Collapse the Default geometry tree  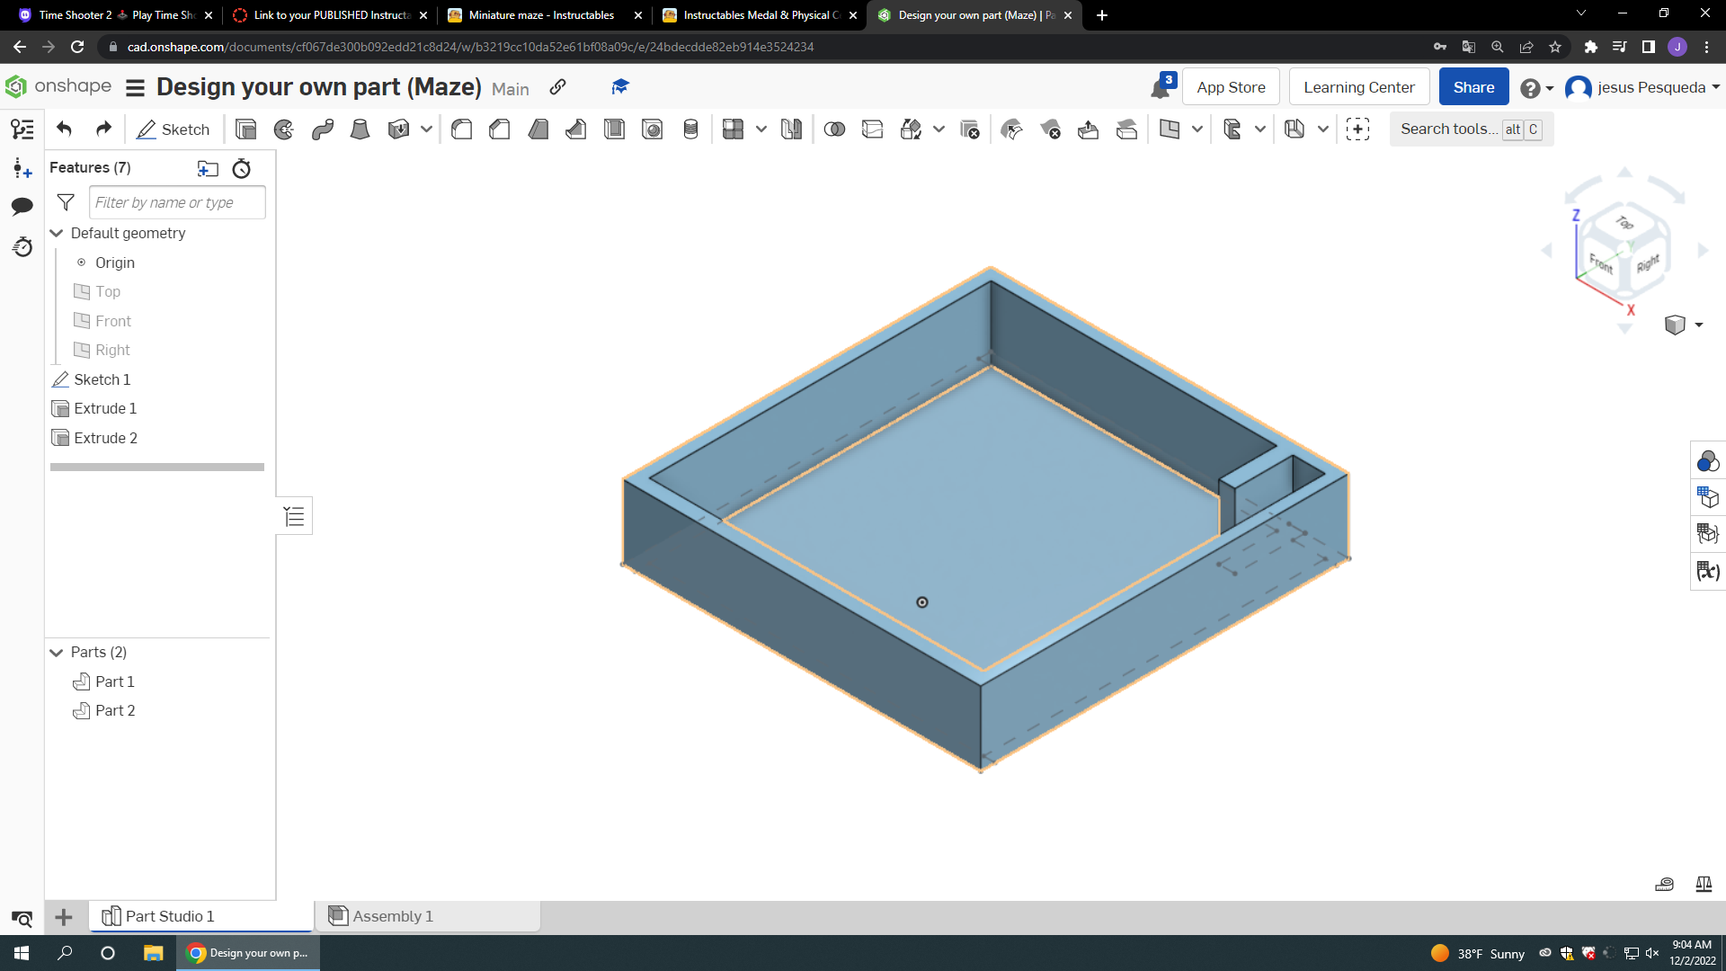click(x=56, y=233)
